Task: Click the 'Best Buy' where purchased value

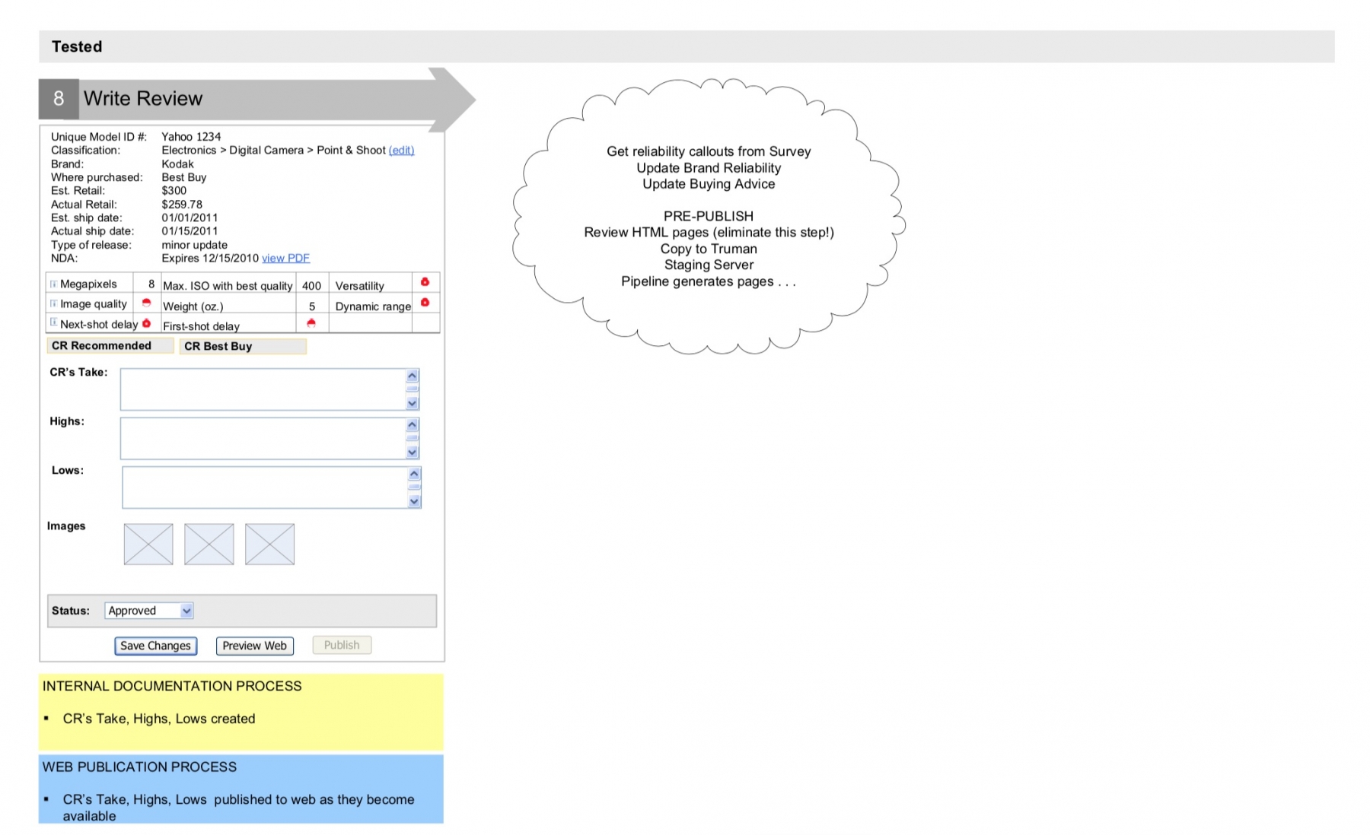Action: [184, 177]
